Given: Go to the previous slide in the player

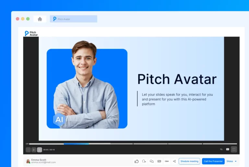Looking at the screenshot, I should pos(28,150).
